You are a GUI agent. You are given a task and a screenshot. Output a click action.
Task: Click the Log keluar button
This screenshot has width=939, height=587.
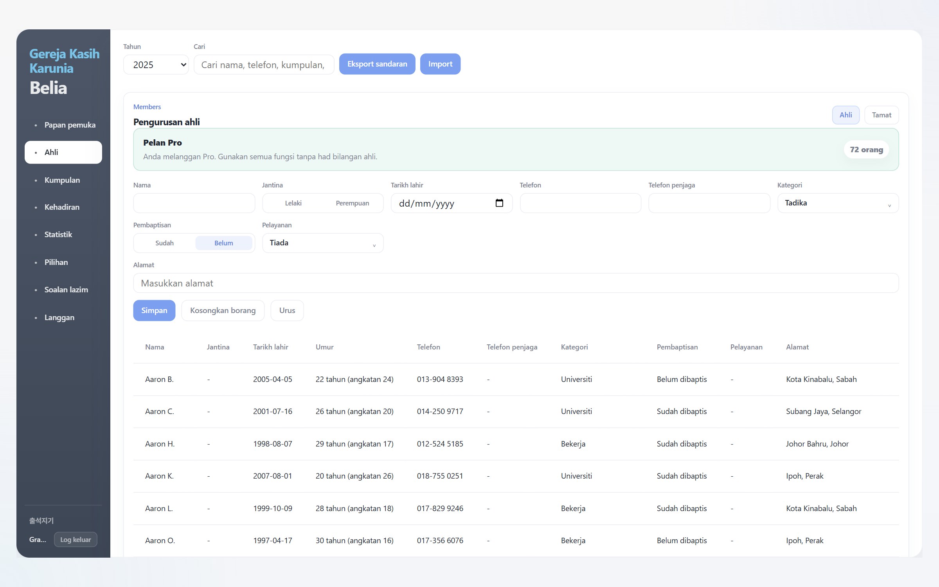(x=76, y=539)
